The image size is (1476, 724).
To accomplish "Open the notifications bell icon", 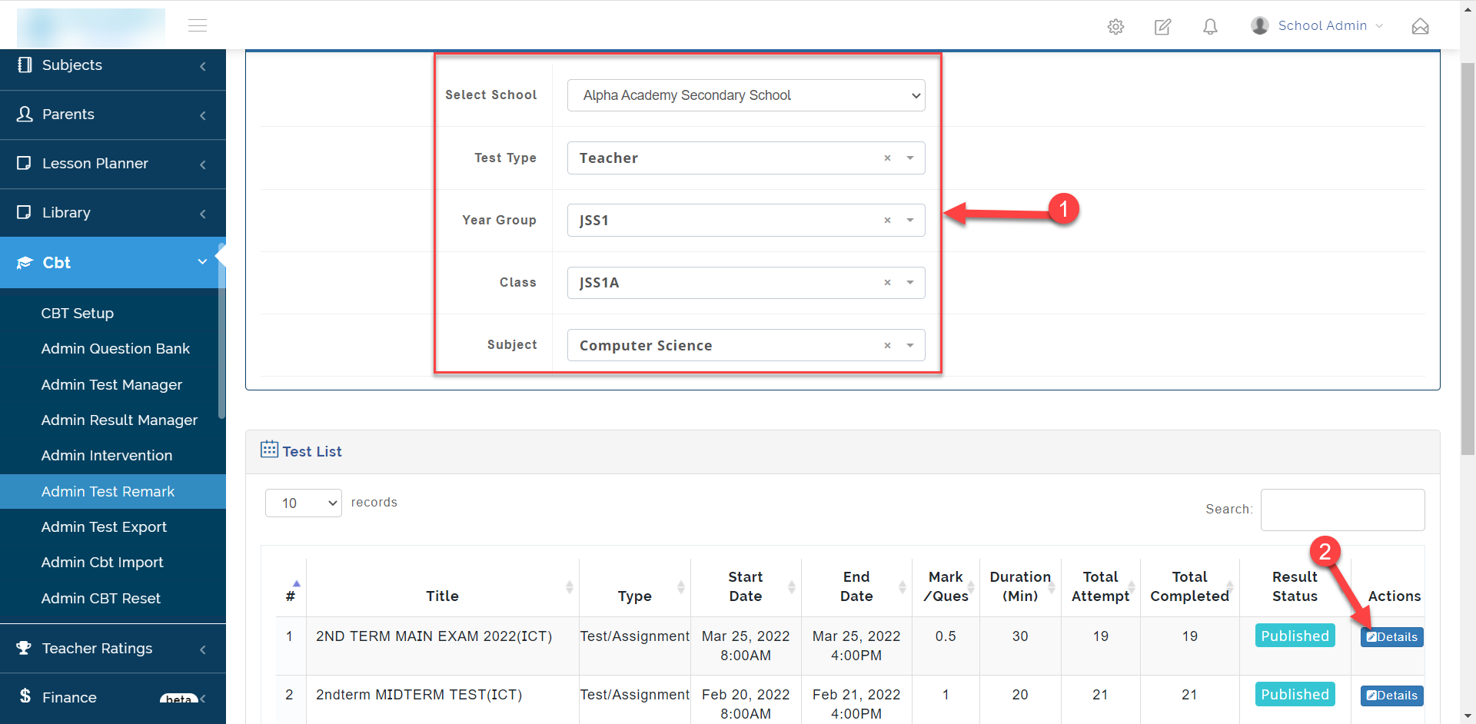I will coord(1210,27).
